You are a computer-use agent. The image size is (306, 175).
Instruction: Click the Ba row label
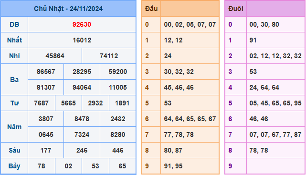14,80
